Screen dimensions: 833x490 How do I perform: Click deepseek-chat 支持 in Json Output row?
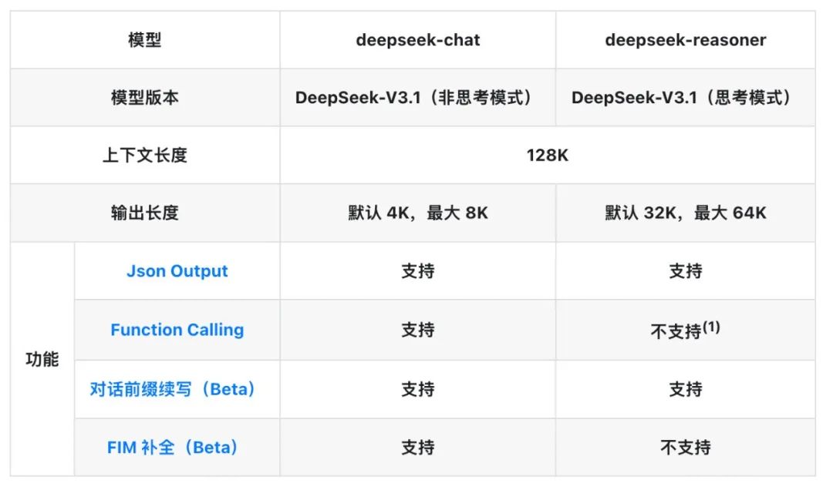(417, 271)
